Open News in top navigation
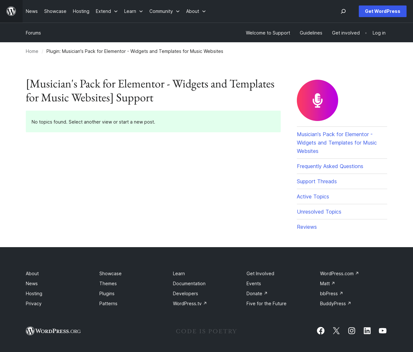This screenshot has height=352, width=413. point(32,11)
